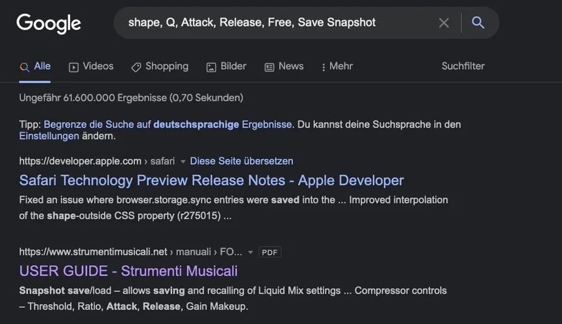
Task: Expand the Mehr menu
Action: tap(337, 66)
